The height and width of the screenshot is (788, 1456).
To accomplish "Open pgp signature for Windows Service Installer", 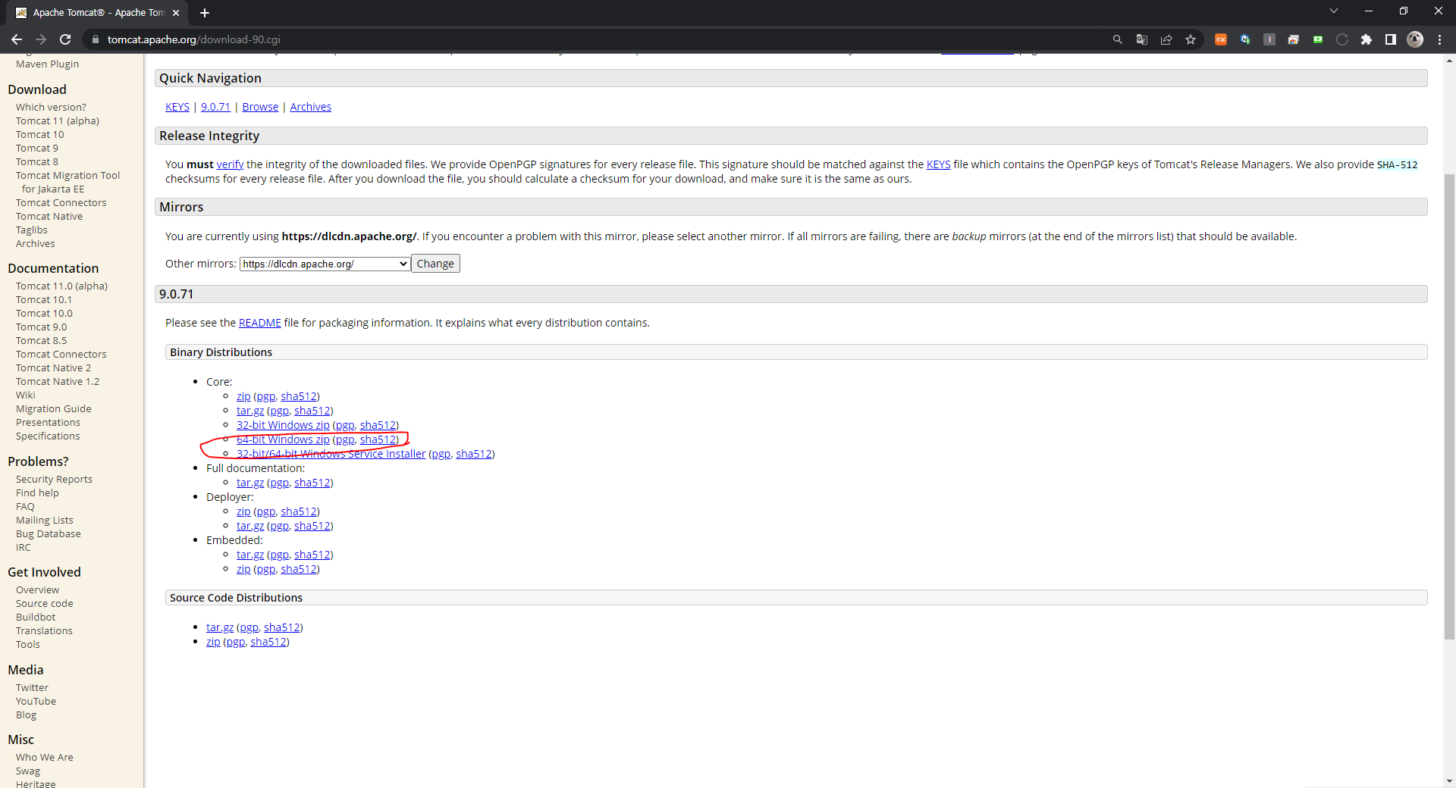I will [x=441, y=454].
